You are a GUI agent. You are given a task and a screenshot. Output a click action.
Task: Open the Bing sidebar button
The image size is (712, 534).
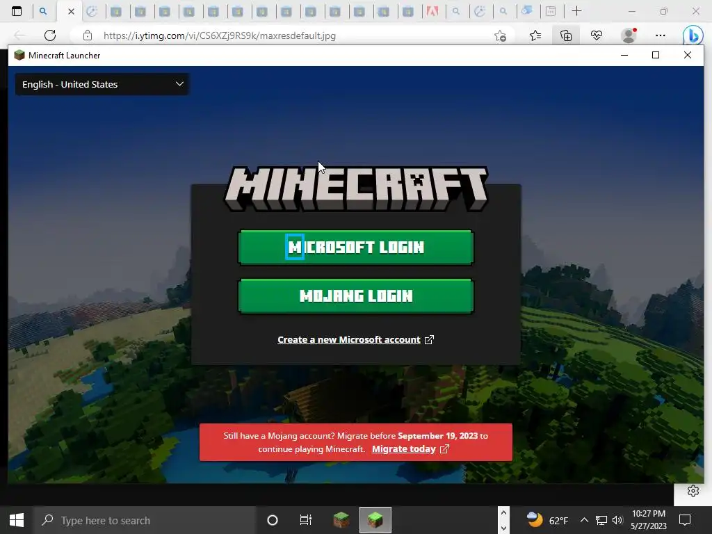click(x=693, y=35)
